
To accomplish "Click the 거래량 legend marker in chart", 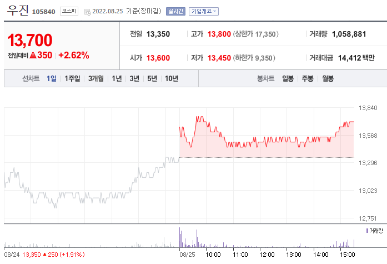I will [x=367, y=231].
